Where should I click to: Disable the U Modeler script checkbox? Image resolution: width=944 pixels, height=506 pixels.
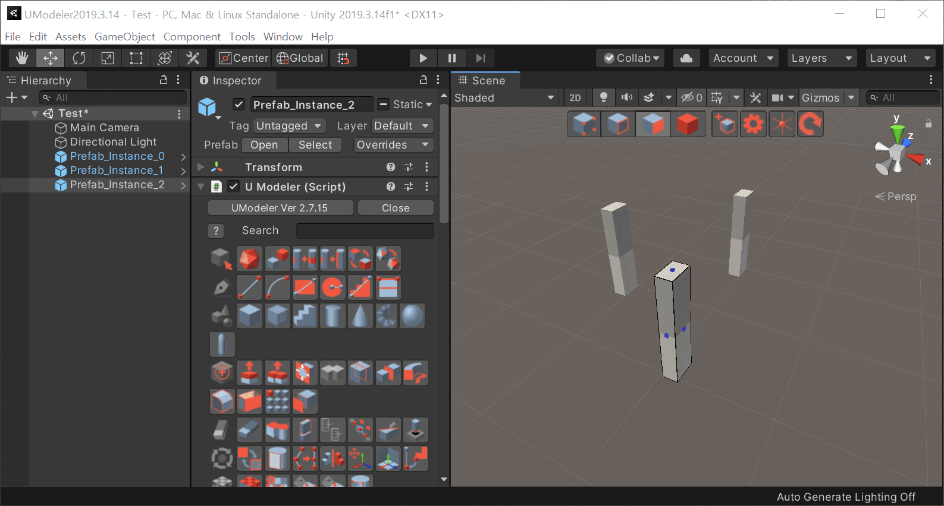234,186
